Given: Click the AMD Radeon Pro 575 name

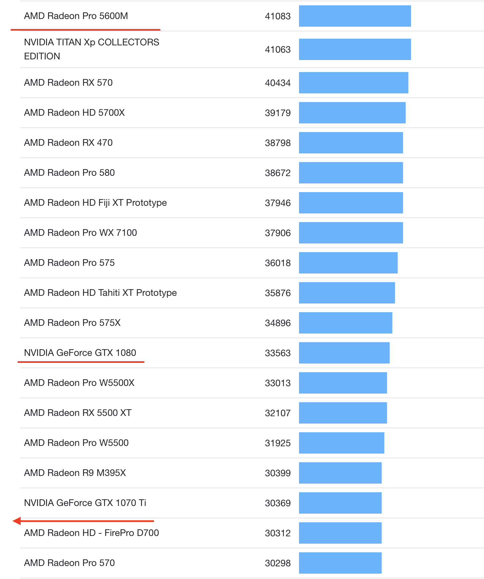Looking at the screenshot, I should pos(69,263).
